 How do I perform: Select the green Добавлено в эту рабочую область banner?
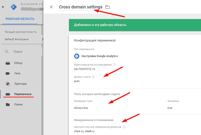pyautogui.click(x=135, y=25)
